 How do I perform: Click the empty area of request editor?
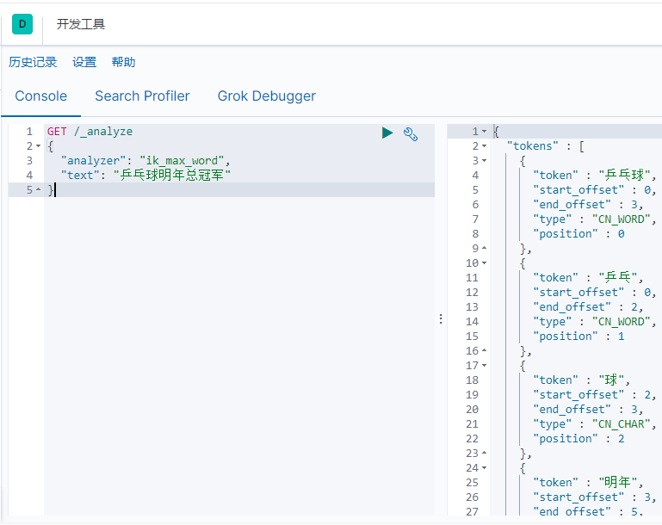coord(239,355)
